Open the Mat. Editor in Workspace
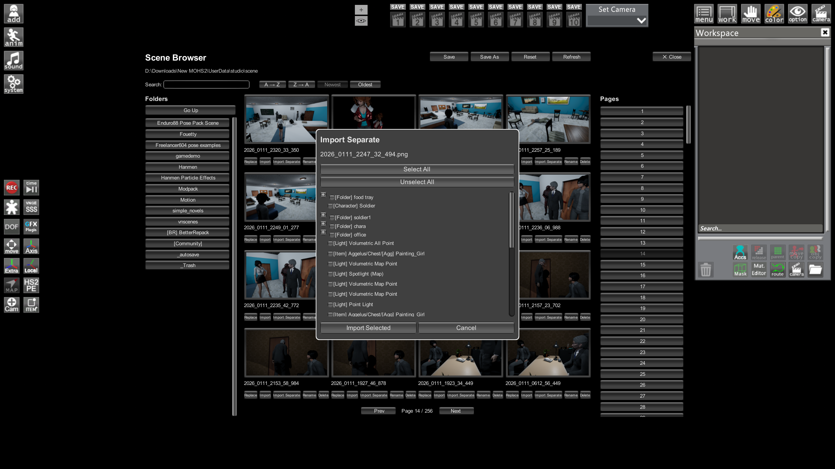This screenshot has height=469, width=835. tap(759, 270)
